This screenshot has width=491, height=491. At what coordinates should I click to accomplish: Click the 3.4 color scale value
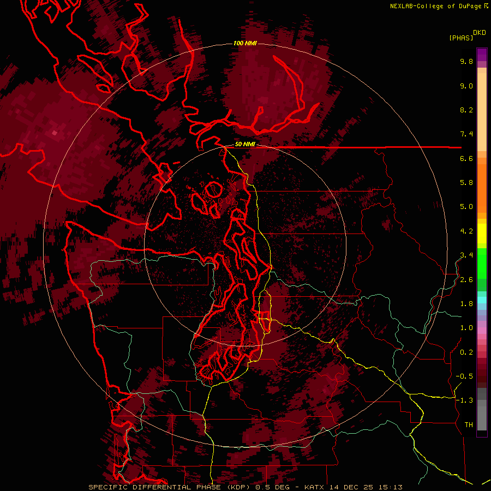tap(466, 255)
